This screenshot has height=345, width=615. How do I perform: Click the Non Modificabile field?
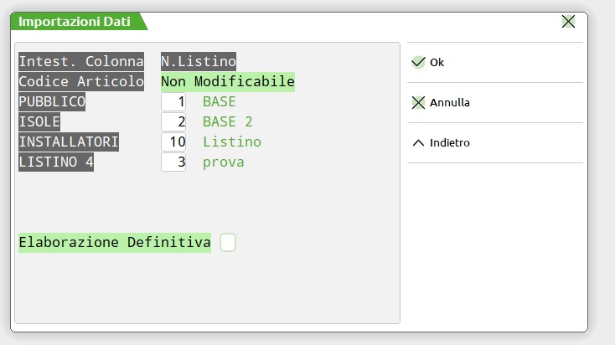[228, 82]
